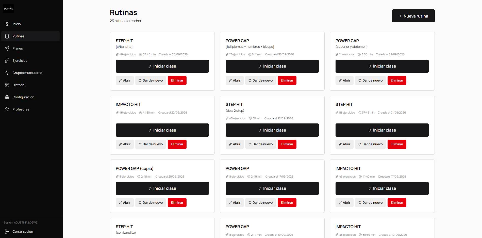The width and height of the screenshot is (482, 238).
Task: Click the Configuración gear icon
Action: point(7,97)
